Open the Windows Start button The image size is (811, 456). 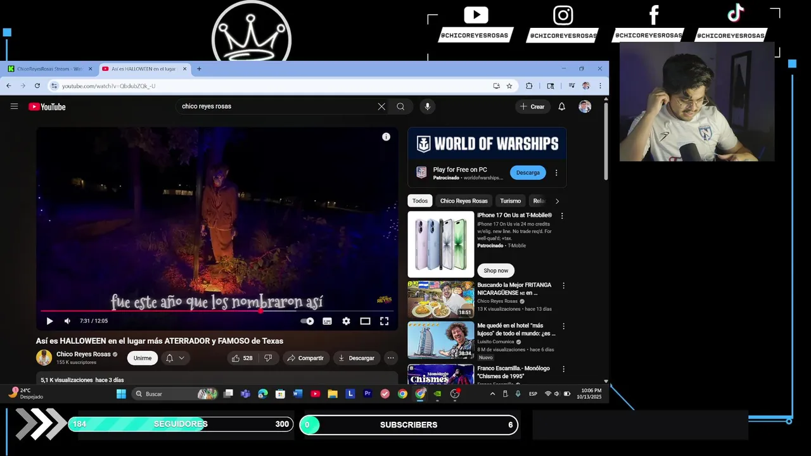[121, 394]
